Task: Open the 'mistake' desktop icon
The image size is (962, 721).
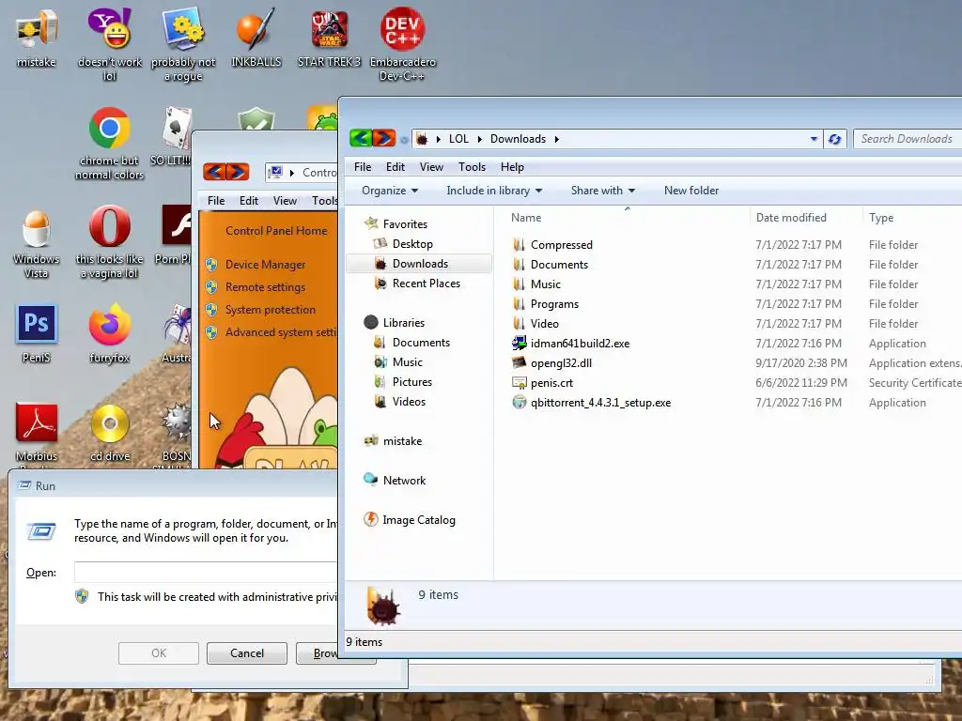Action: pos(37,38)
